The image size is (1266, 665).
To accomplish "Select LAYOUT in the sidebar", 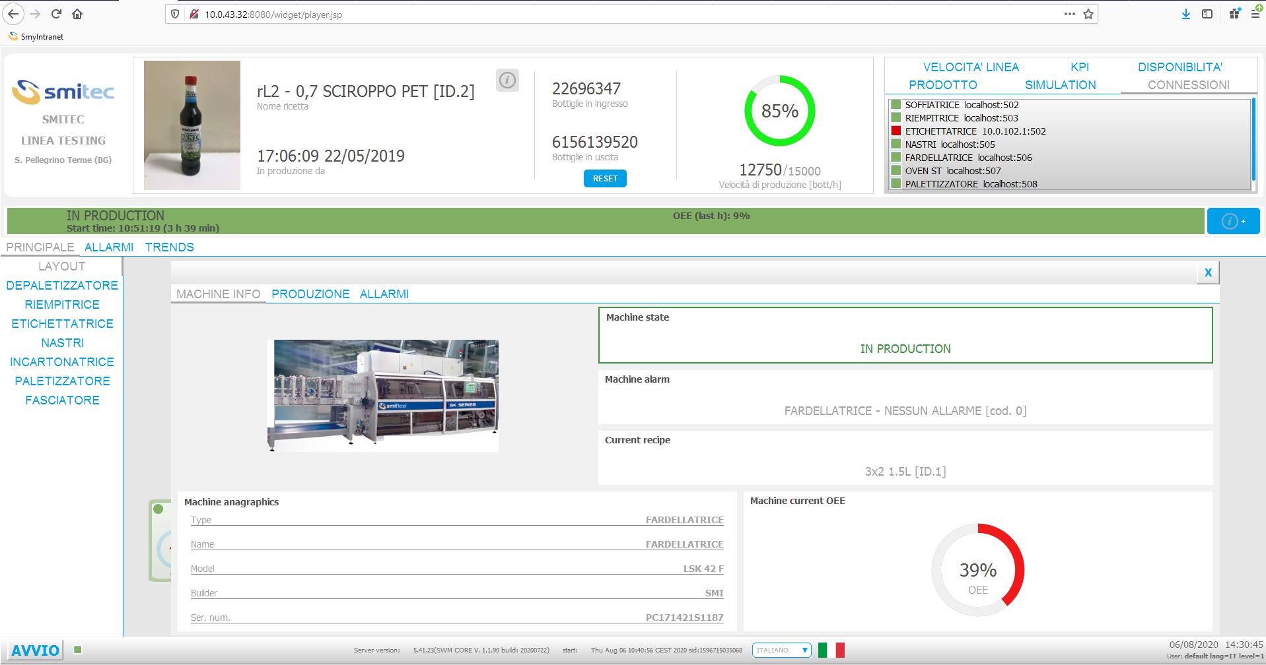I will click(x=62, y=267).
